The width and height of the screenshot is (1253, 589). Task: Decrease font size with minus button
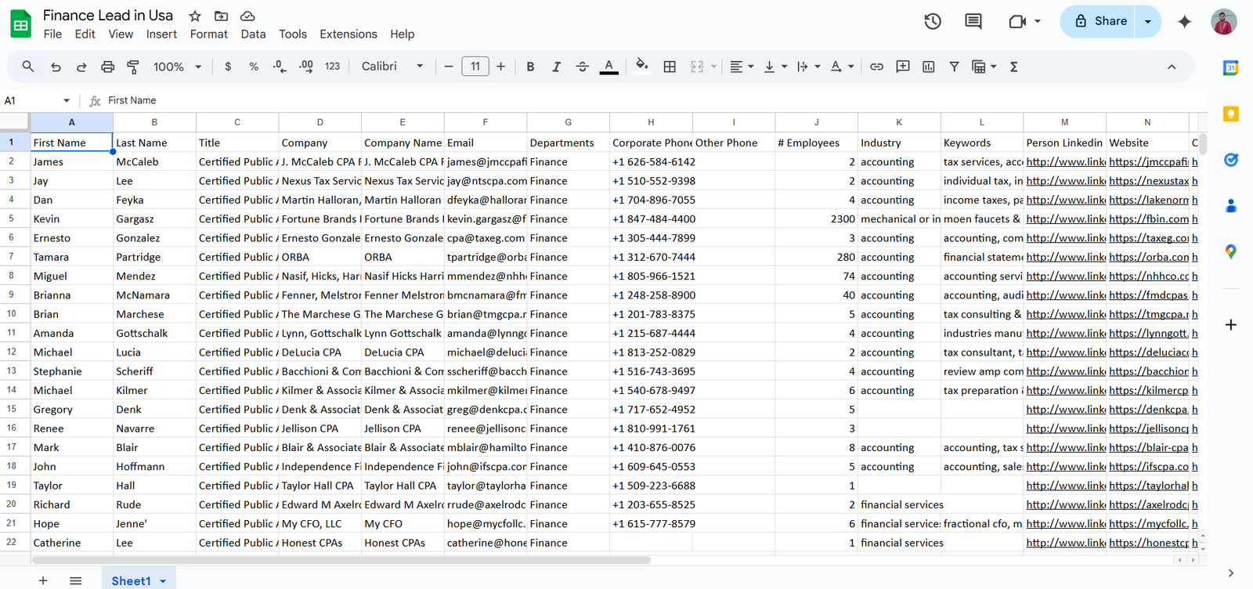pos(449,67)
